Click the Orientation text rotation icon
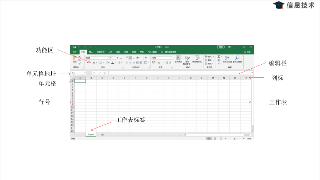This screenshot has width=320, height=180. 138,58
